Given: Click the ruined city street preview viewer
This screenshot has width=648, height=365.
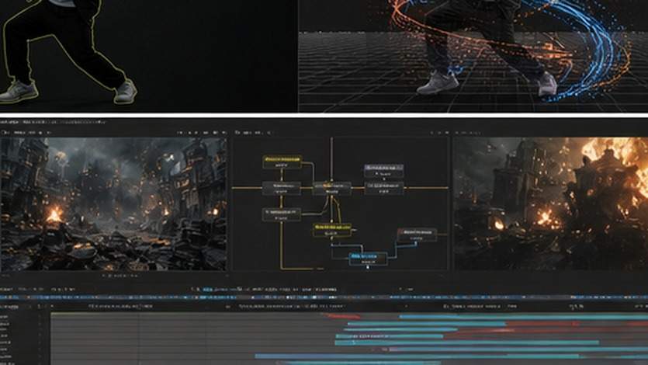Looking at the screenshot, I should point(113,204).
